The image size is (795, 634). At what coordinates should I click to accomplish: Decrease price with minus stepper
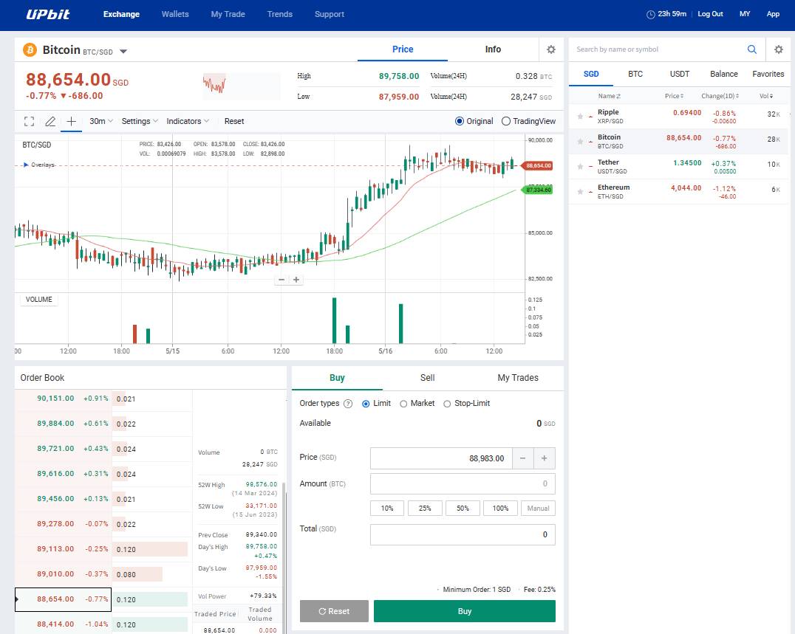click(522, 458)
